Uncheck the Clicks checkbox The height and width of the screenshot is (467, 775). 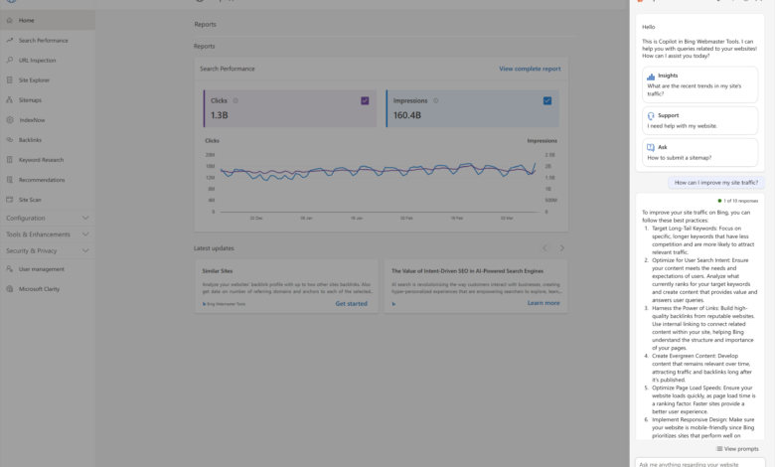365,100
